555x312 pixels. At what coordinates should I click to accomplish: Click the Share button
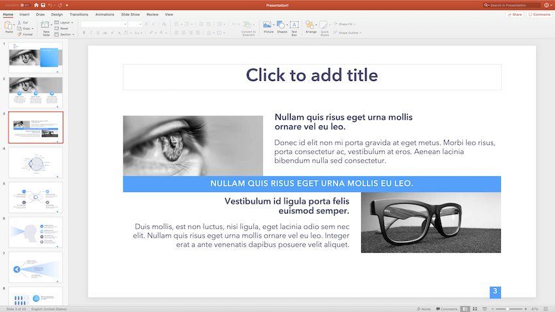515,14
